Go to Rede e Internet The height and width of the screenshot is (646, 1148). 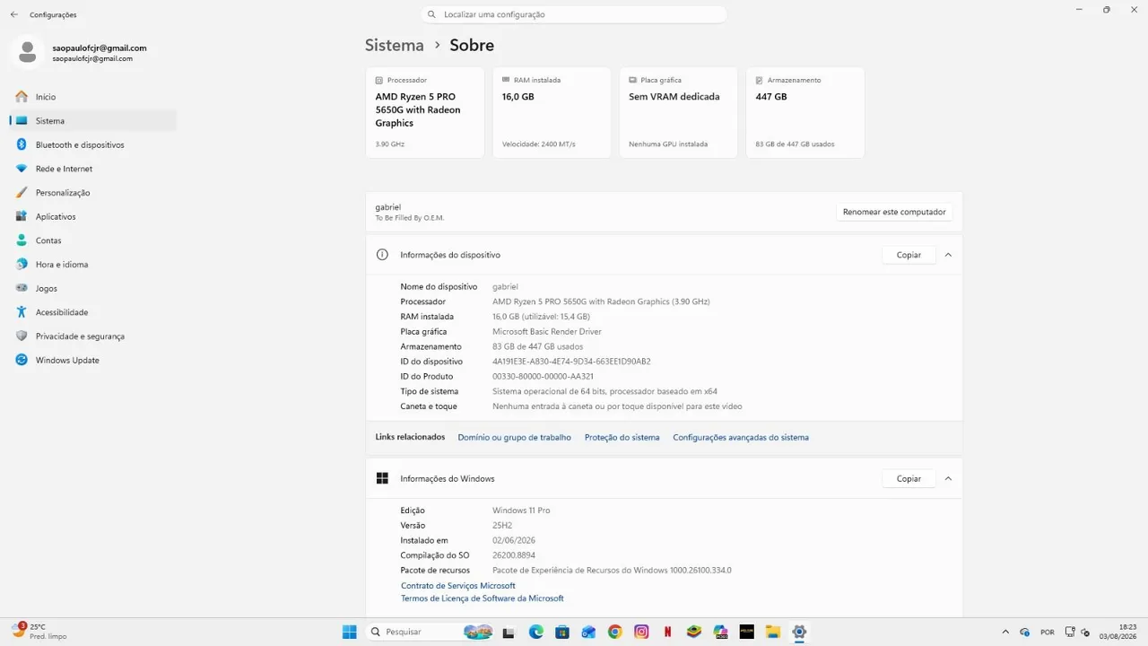(x=93, y=169)
